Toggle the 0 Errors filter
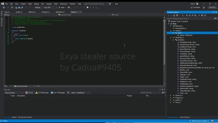The height and width of the screenshot is (123, 218). pos(30,93)
